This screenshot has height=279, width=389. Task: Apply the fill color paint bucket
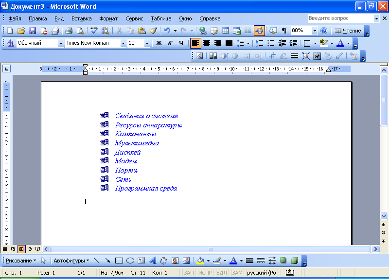pos(200,261)
